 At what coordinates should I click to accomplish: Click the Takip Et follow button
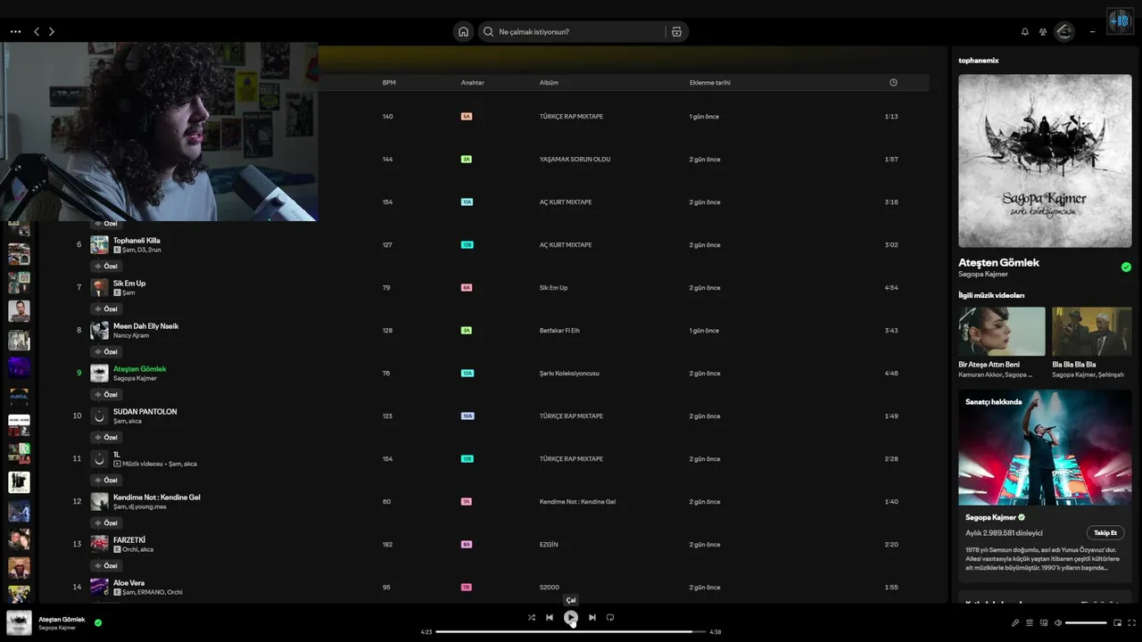click(1105, 532)
